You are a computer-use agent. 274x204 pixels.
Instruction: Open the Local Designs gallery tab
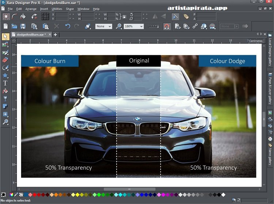click(270, 50)
